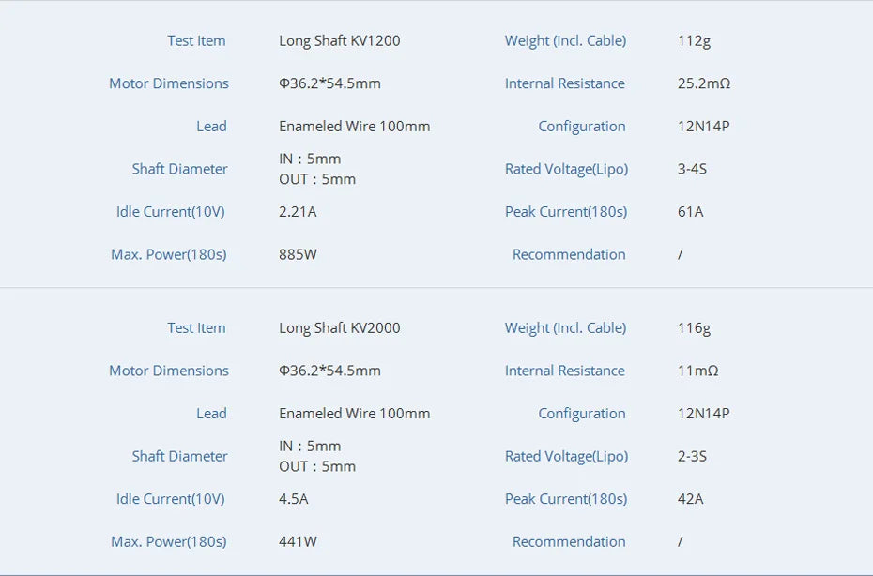This screenshot has height=576, width=873.
Task: Click the Configuration label in KV1200 table
Action: (581, 127)
